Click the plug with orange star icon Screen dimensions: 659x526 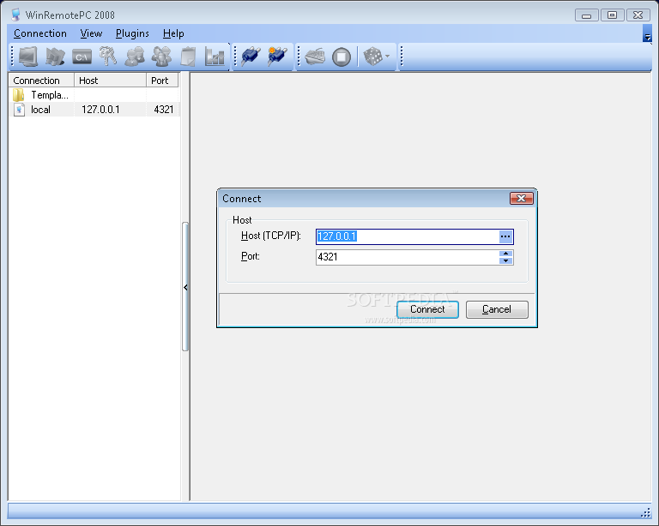pos(277,57)
